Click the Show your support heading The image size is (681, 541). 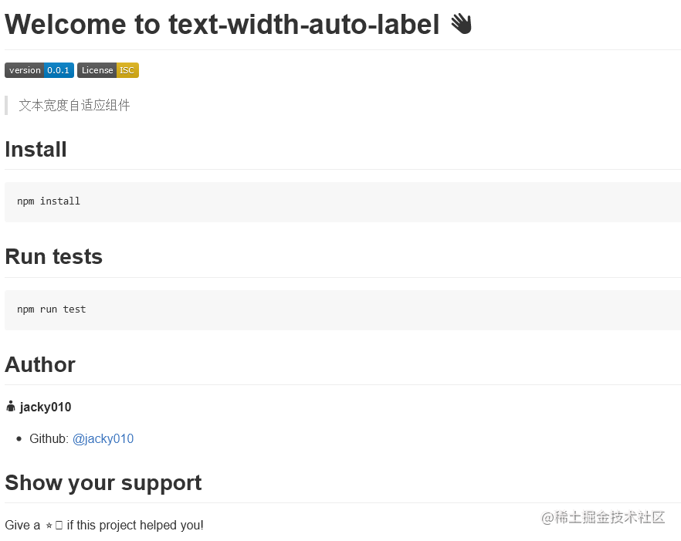pos(103,482)
